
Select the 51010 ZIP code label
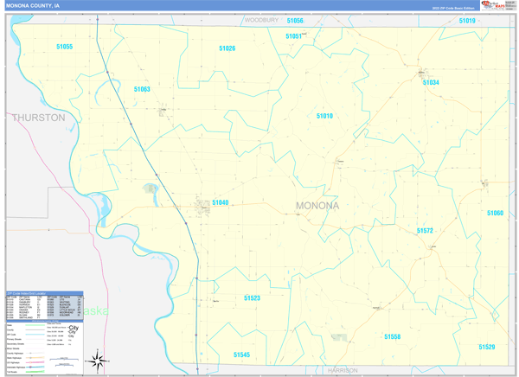coord(324,116)
